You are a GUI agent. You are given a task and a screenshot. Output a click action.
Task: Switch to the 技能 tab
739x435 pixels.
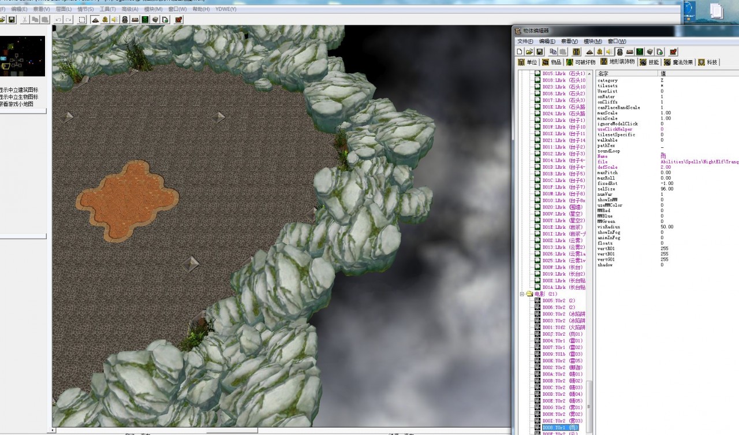pyautogui.click(x=649, y=62)
